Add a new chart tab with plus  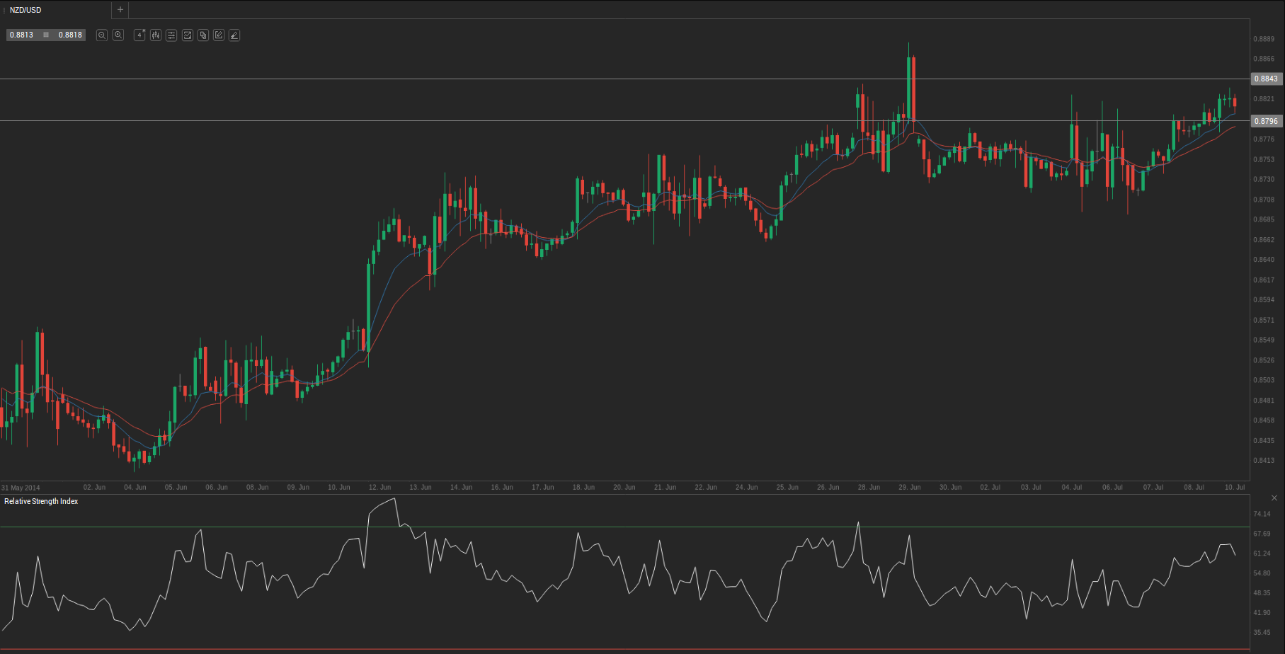click(120, 10)
